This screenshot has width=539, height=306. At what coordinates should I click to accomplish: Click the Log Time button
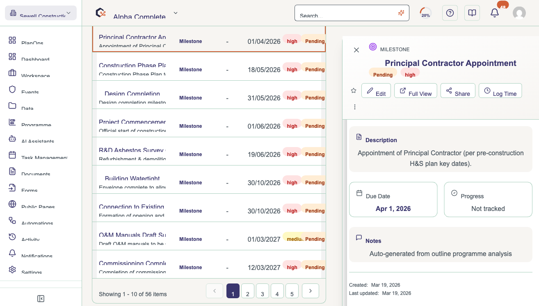(500, 91)
